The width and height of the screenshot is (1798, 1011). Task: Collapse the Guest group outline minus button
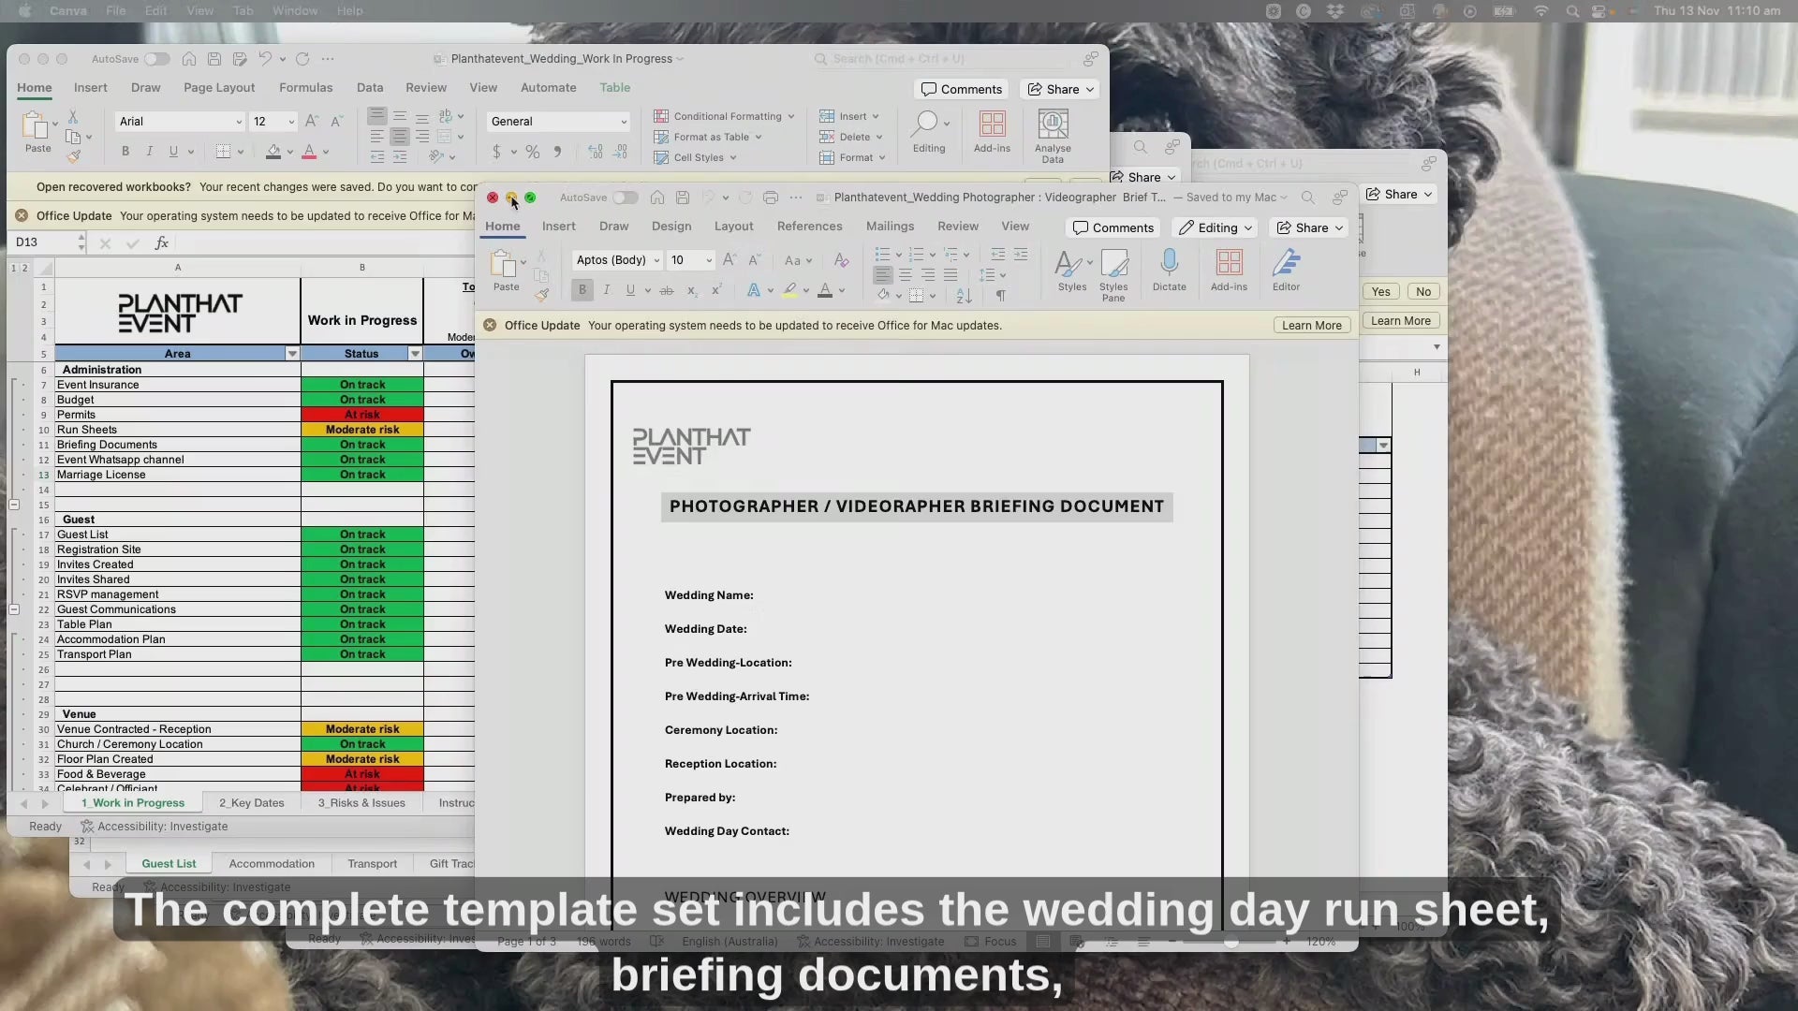(14, 609)
